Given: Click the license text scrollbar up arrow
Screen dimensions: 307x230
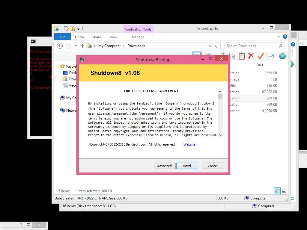Looking at the screenshot, I should pyautogui.click(x=220, y=91).
